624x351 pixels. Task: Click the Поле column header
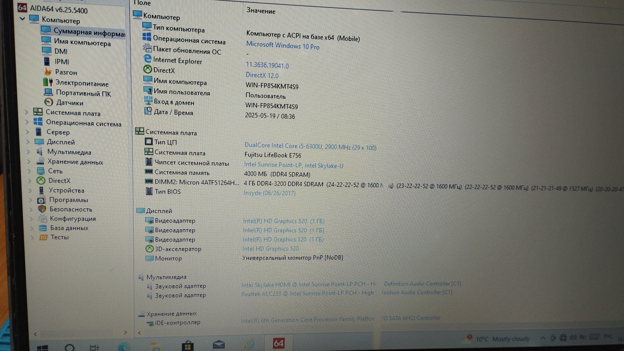click(143, 3)
